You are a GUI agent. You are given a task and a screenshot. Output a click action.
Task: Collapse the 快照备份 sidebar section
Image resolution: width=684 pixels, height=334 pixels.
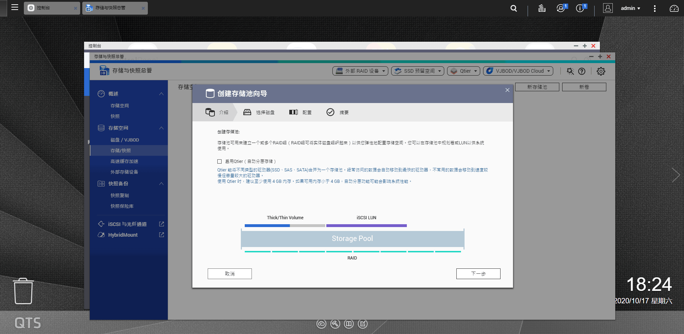161,184
